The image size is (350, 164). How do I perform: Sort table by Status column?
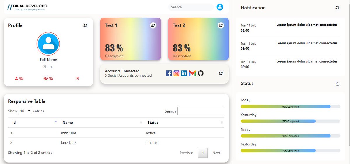[184, 122]
